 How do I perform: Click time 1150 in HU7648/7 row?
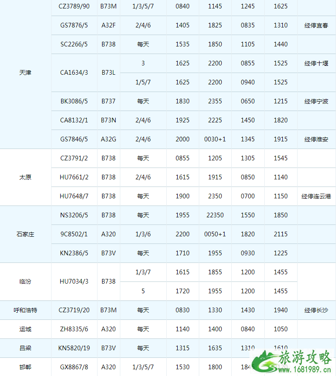point(281,196)
